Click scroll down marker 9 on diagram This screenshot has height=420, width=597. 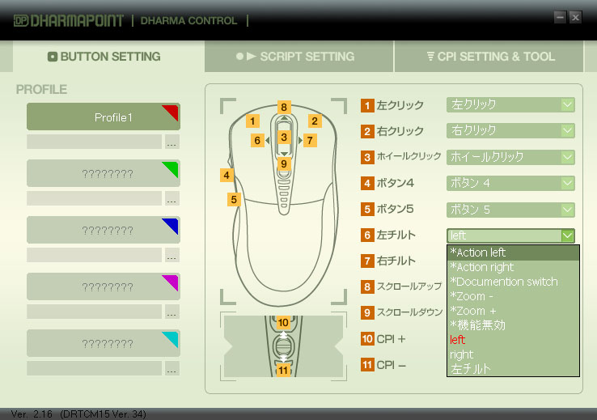284,164
